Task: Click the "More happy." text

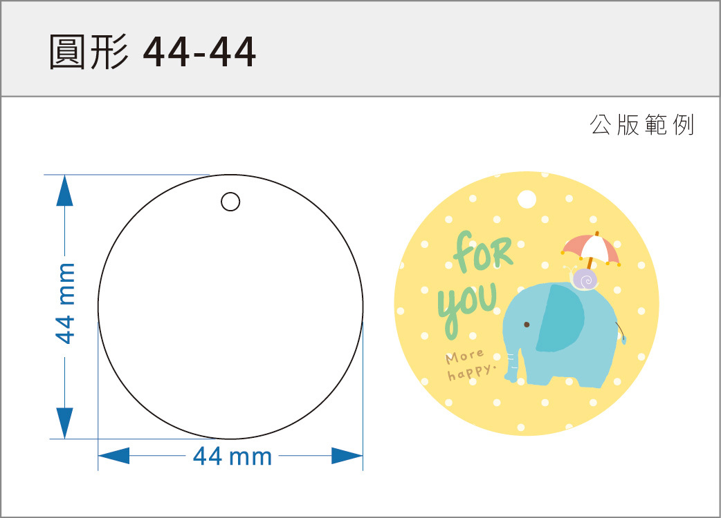Action: click(469, 365)
